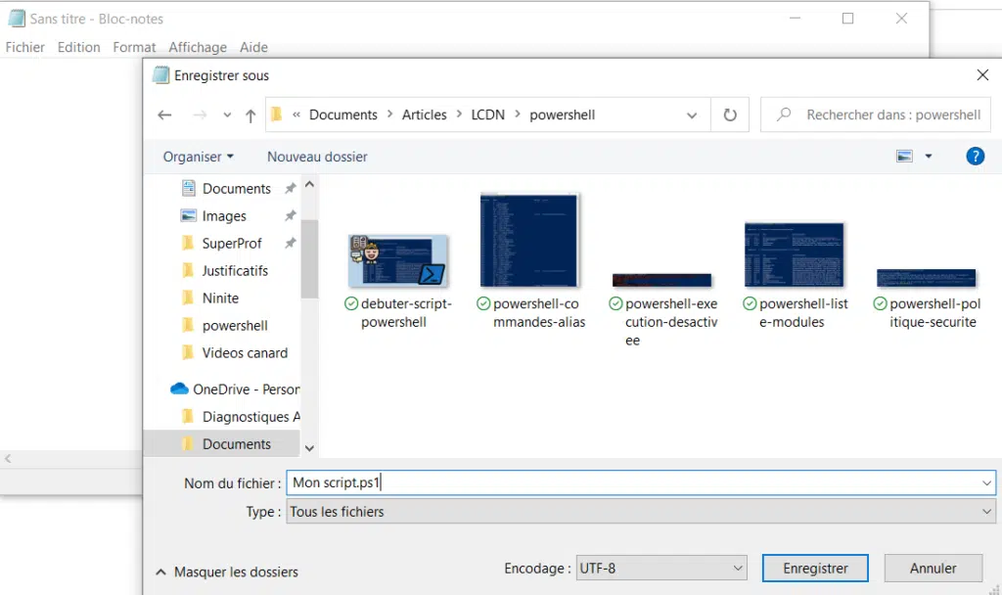Select powershell-commandes-alias thumbnail
The height and width of the screenshot is (595, 1002).
point(529,241)
